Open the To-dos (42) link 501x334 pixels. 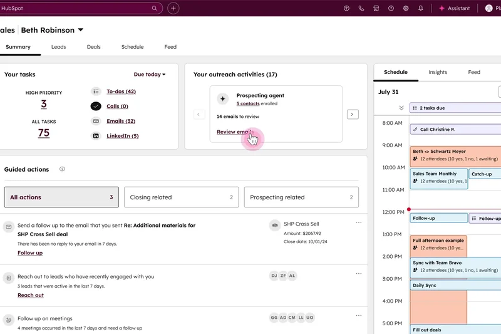[x=121, y=91]
